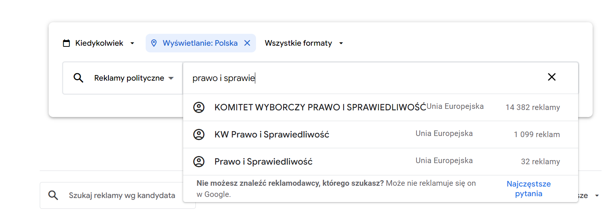Focus the advertiser search field with 'prawo i sprawie'
606x214 pixels.
(364, 78)
